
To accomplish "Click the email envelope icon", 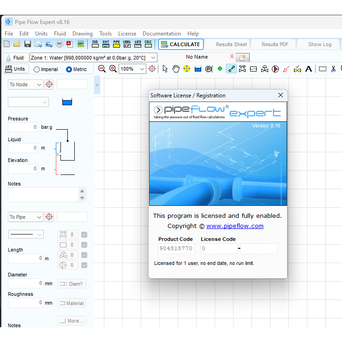I will [x=38, y=44].
